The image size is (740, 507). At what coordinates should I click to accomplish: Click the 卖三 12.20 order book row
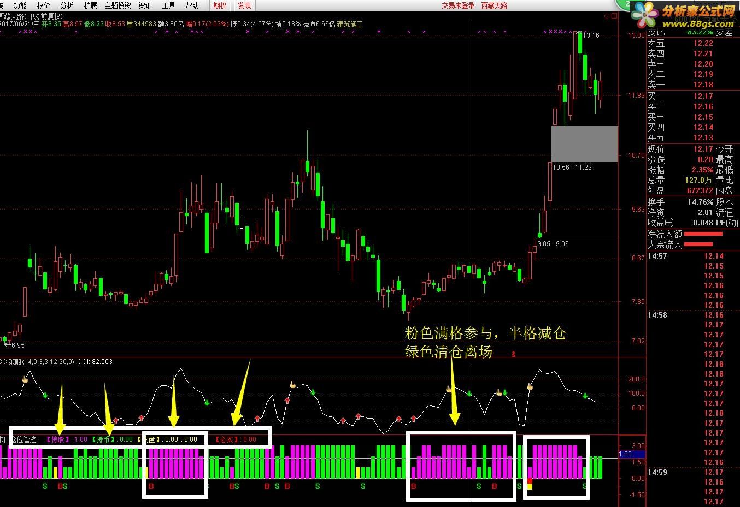[x=680, y=64]
